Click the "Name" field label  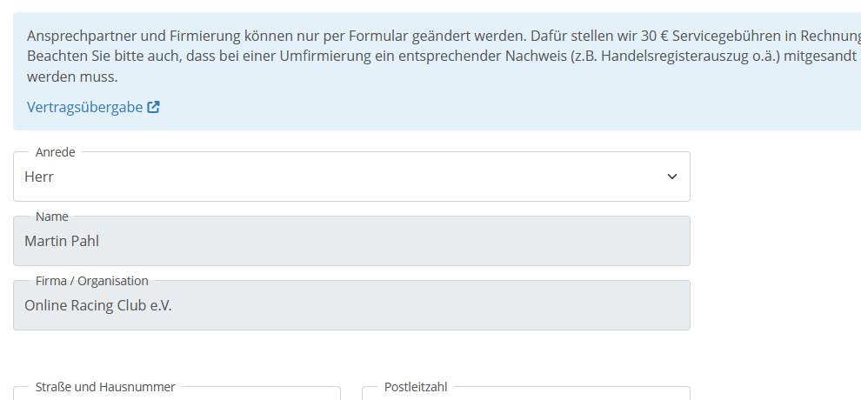point(52,217)
